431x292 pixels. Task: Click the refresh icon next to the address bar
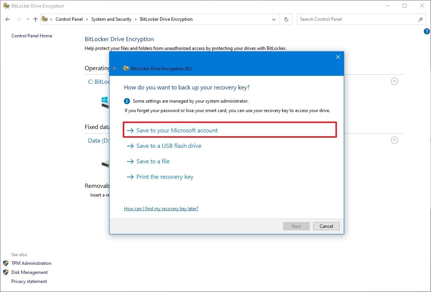[286, 19]
